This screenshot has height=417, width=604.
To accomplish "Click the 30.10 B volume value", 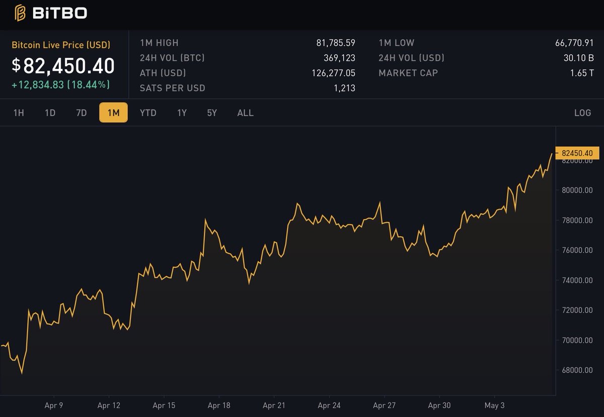I will click(578, 58).
